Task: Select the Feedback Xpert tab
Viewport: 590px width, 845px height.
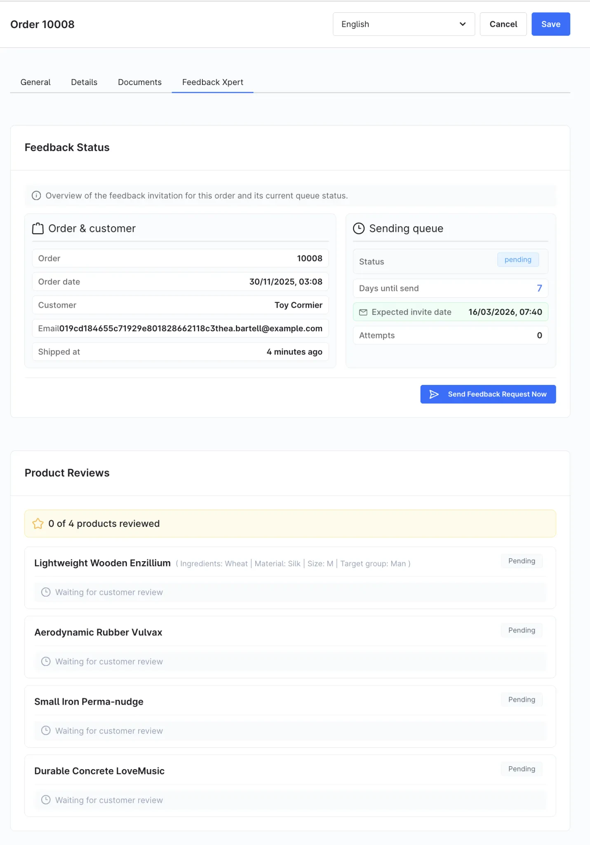Action: coord(212,82)
